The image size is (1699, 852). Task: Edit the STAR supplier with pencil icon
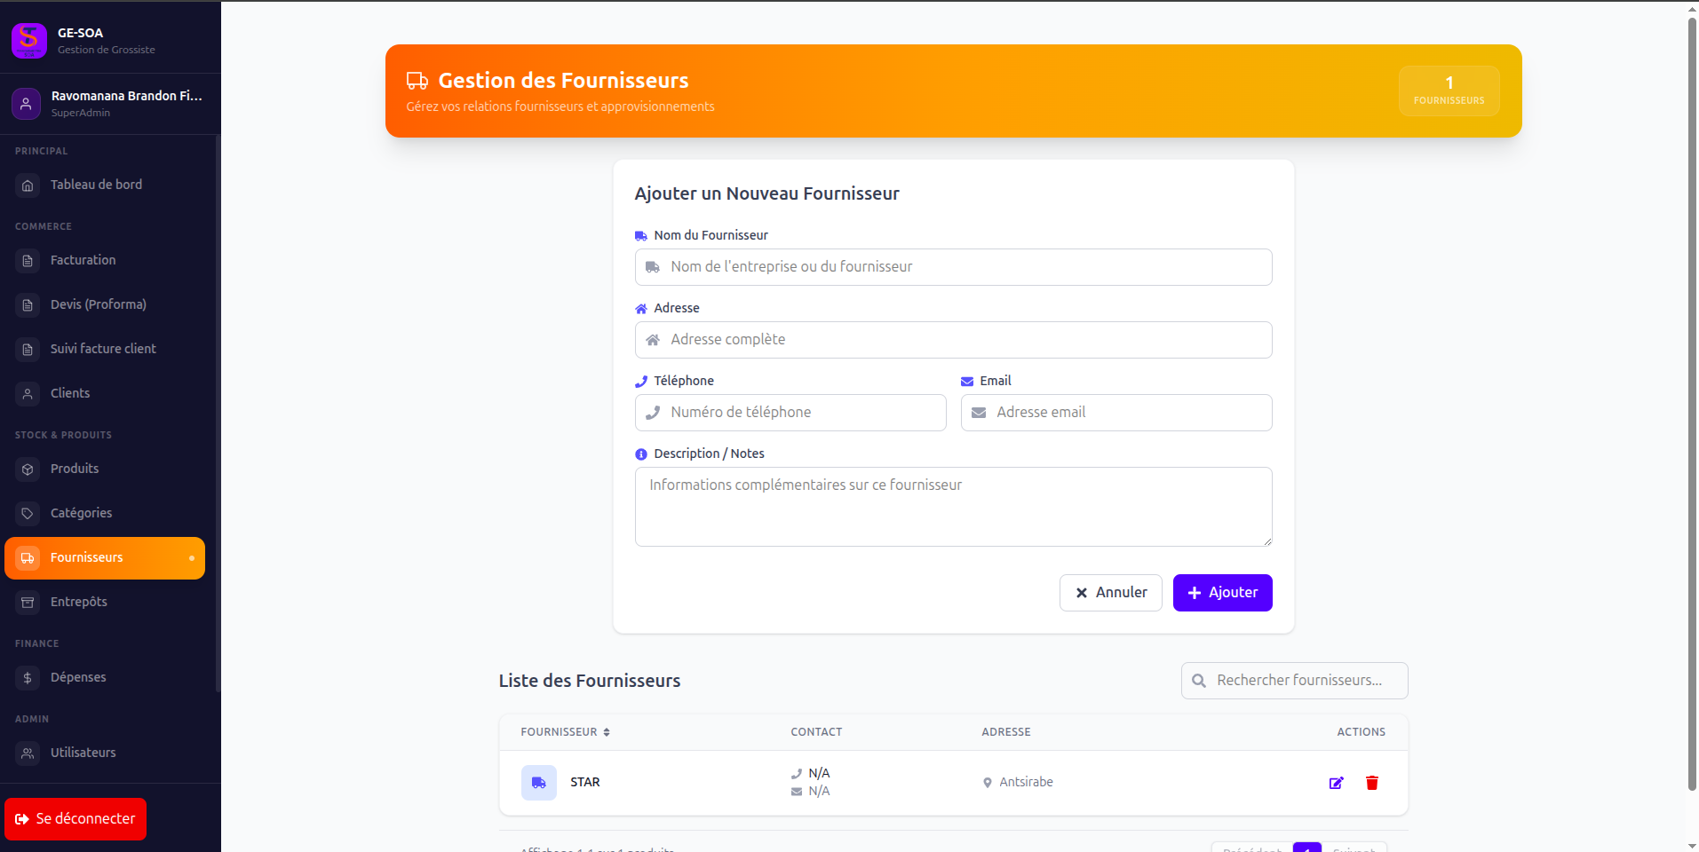click(1336, 783)
